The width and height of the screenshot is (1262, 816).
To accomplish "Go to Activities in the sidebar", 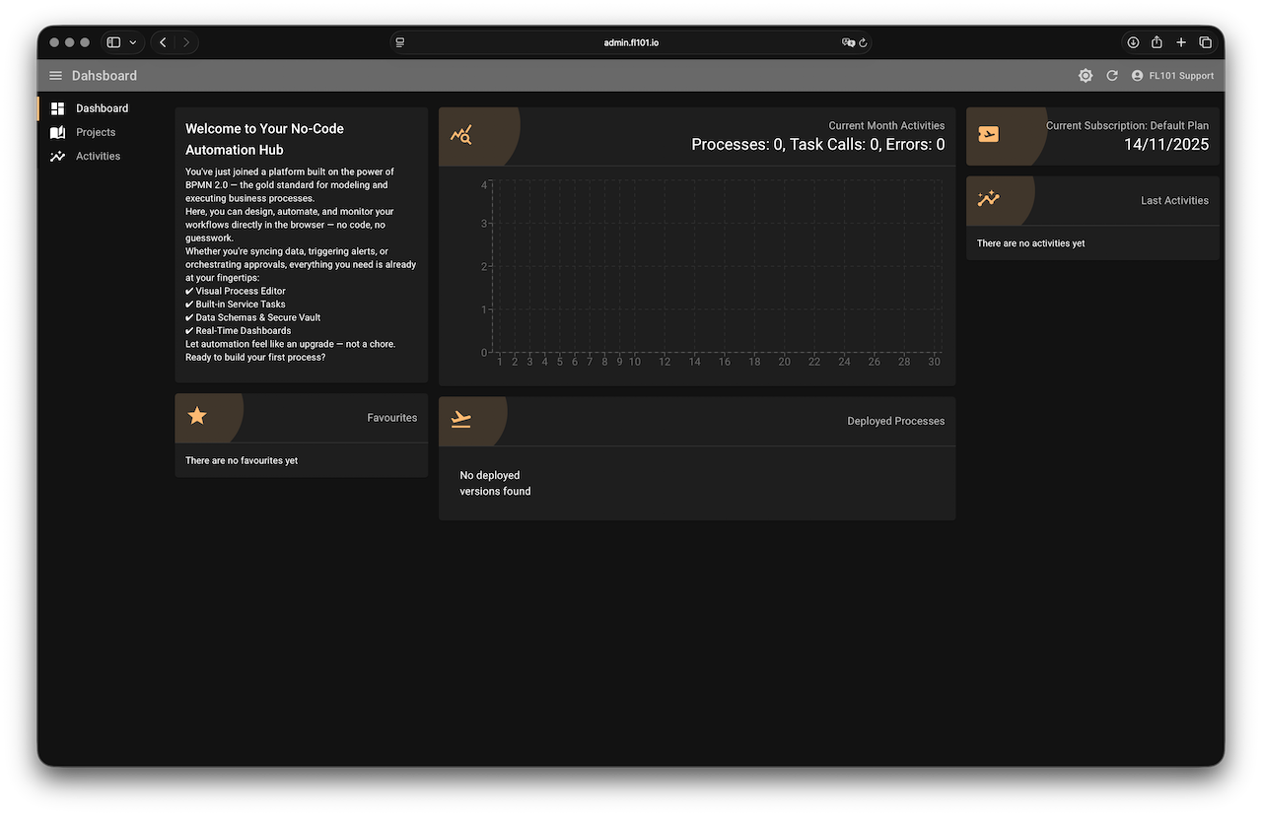I will (98, 156).
